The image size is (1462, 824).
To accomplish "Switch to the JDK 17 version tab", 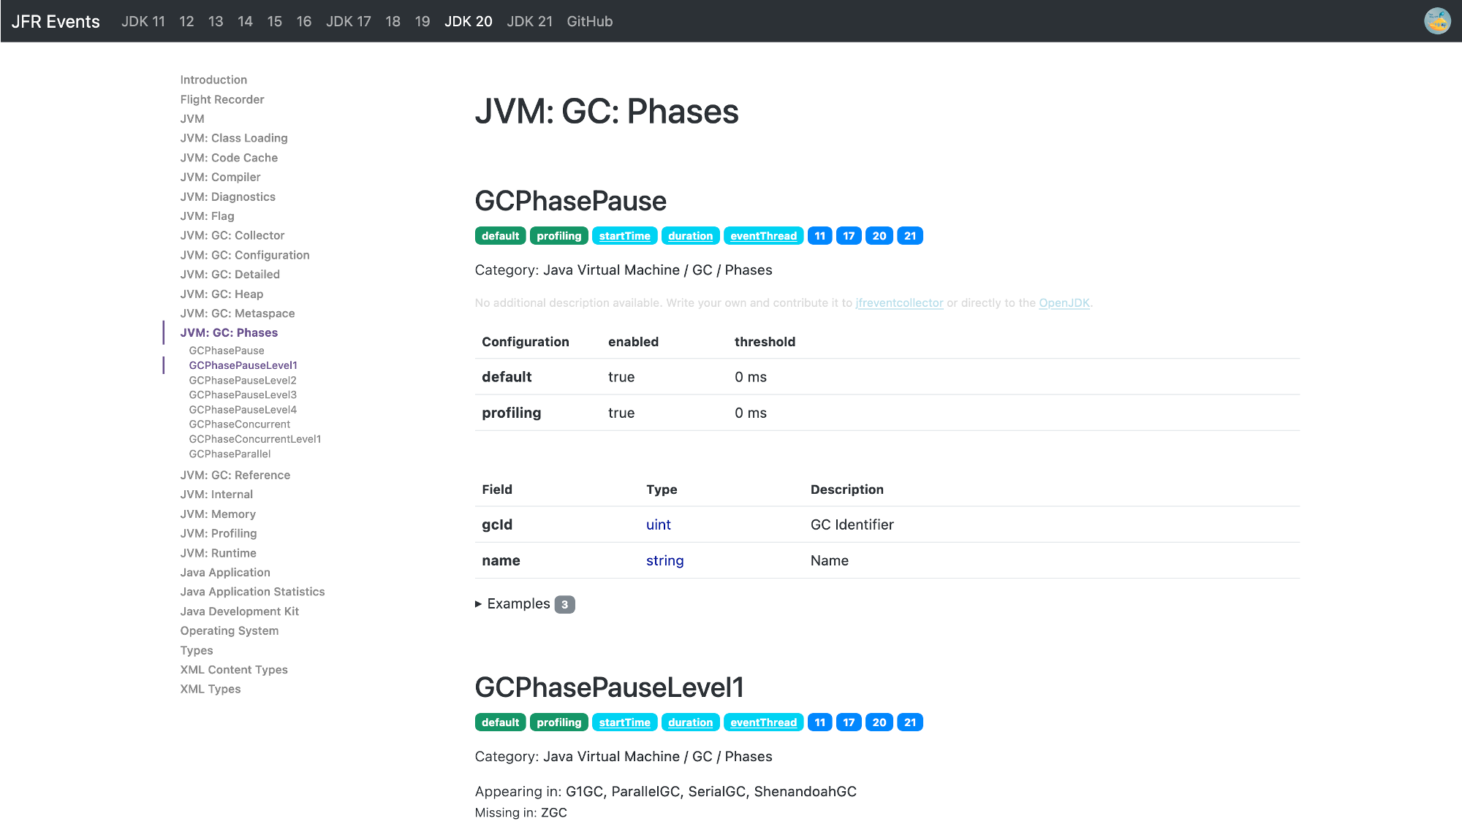I will [348, 21].
